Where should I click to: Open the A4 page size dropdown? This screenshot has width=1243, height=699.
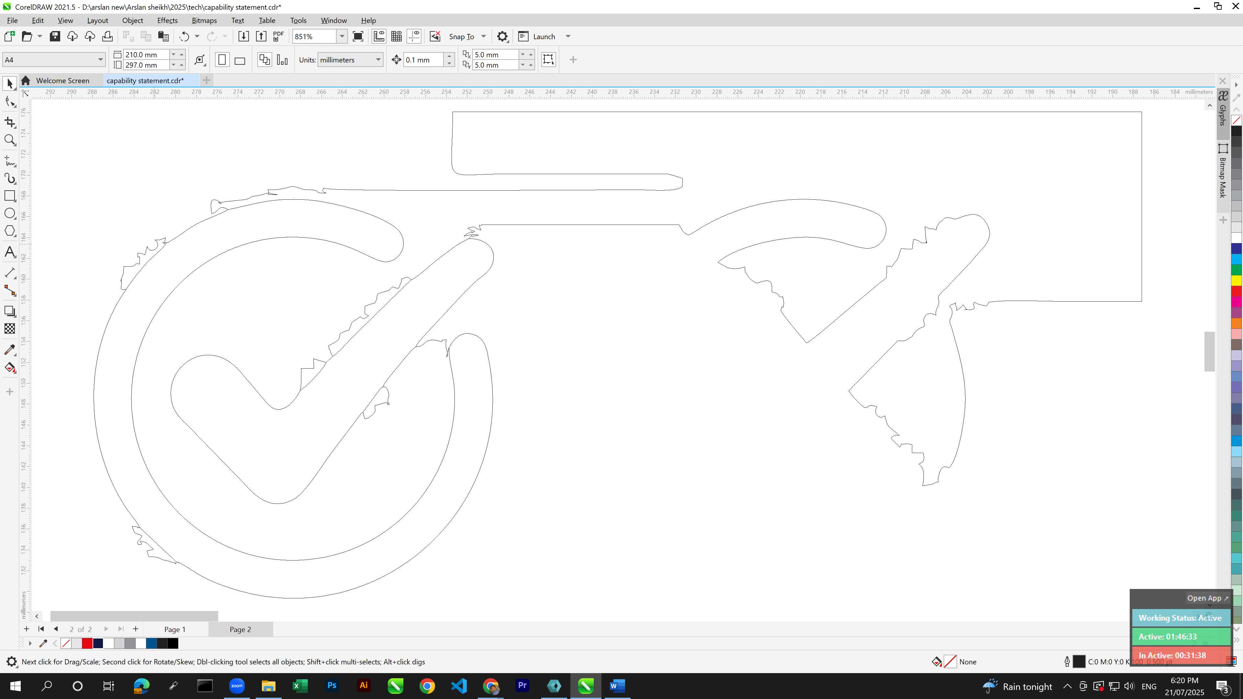pyautogui.click(x=100, y=60)
